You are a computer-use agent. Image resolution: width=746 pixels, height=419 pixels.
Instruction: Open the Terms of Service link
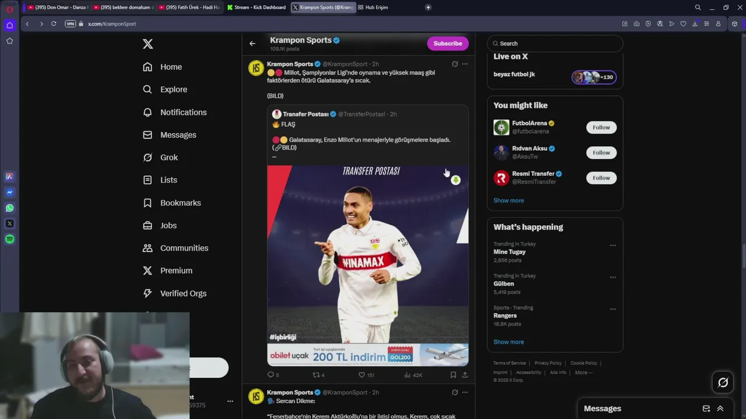[509, 363]
